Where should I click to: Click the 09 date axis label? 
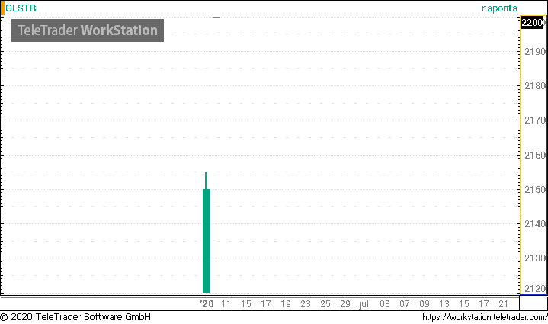tap(425, 303)
